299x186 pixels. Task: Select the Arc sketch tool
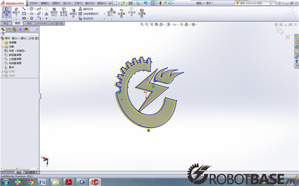pyautogui.click(x=32, y=14)
